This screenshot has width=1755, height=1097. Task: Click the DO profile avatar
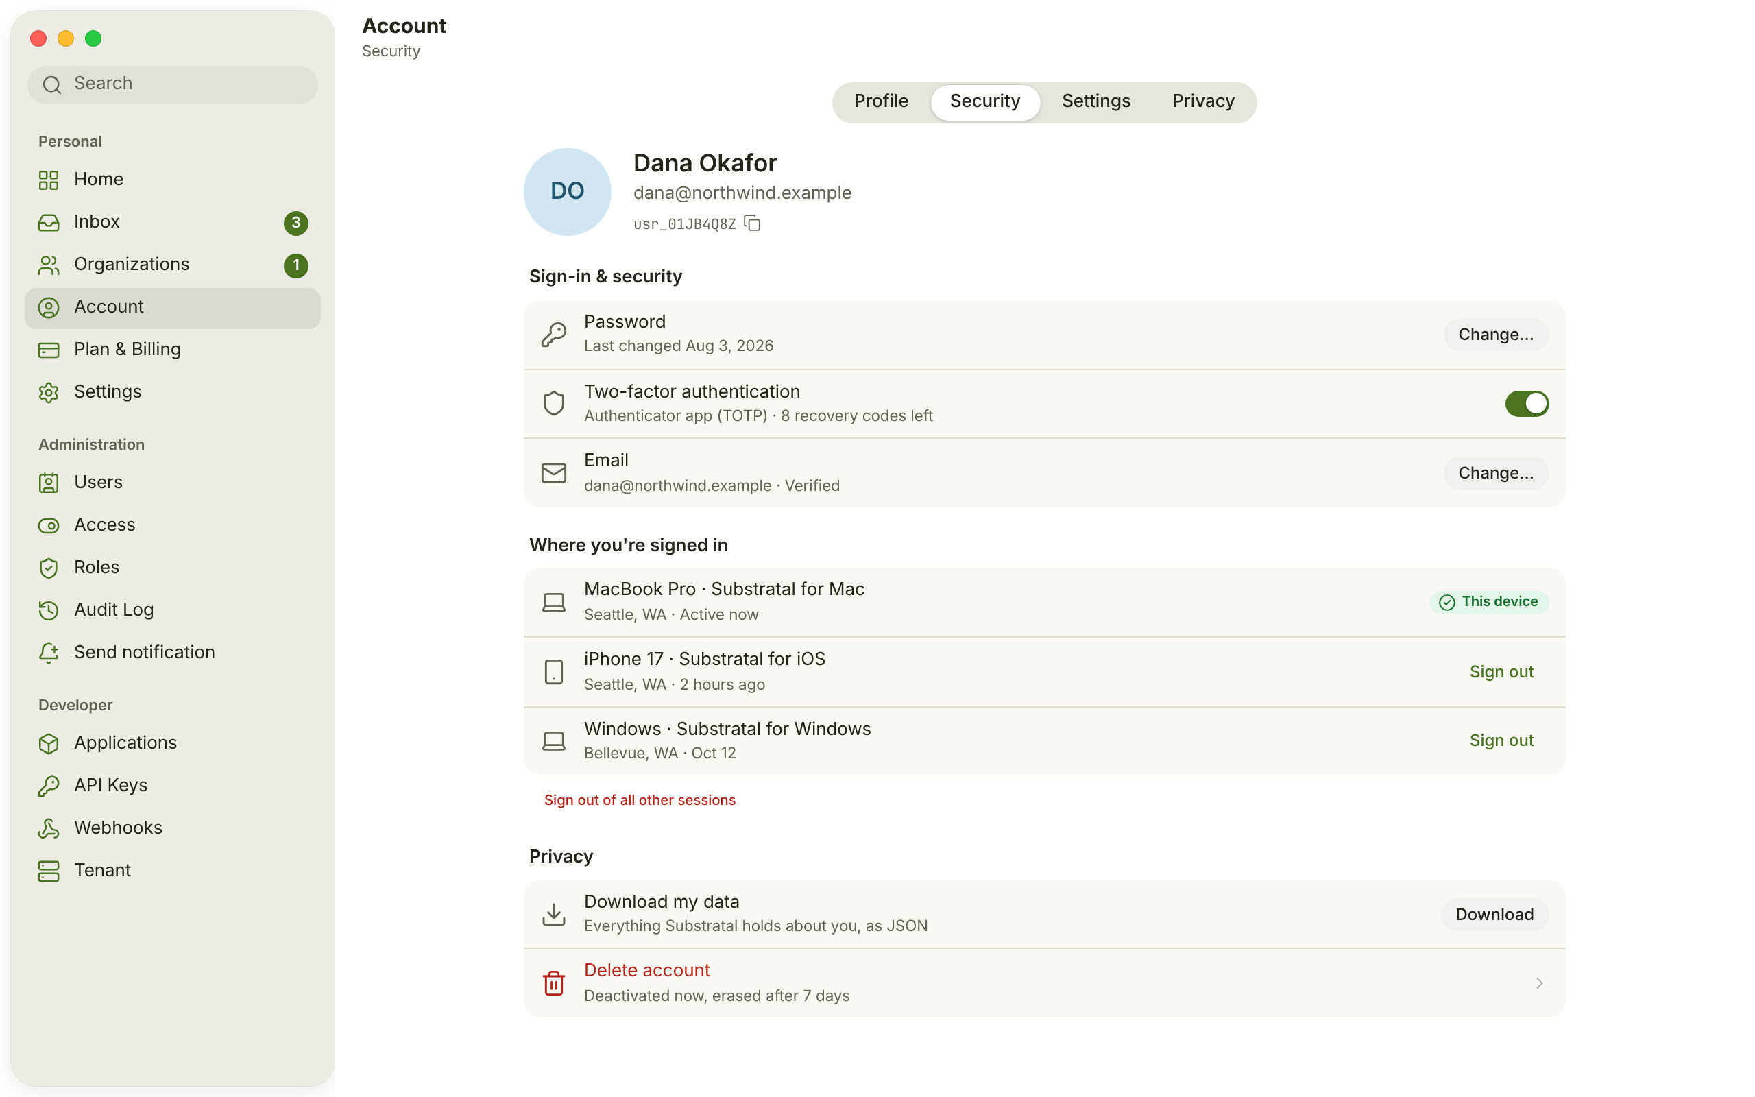(567, 191)
